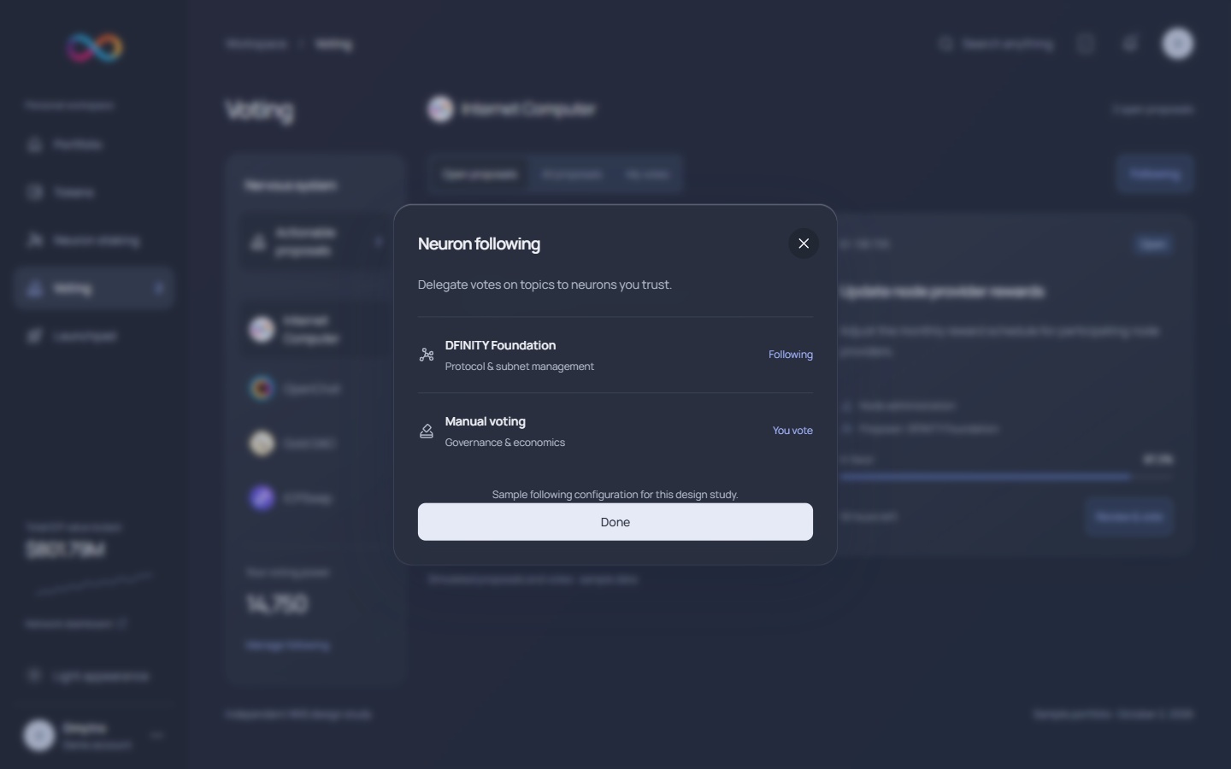This screenshot has height=769, width=1231.
Task: Click the Protocol & subnet management subtitle
Action: click(x=520, y=367)
